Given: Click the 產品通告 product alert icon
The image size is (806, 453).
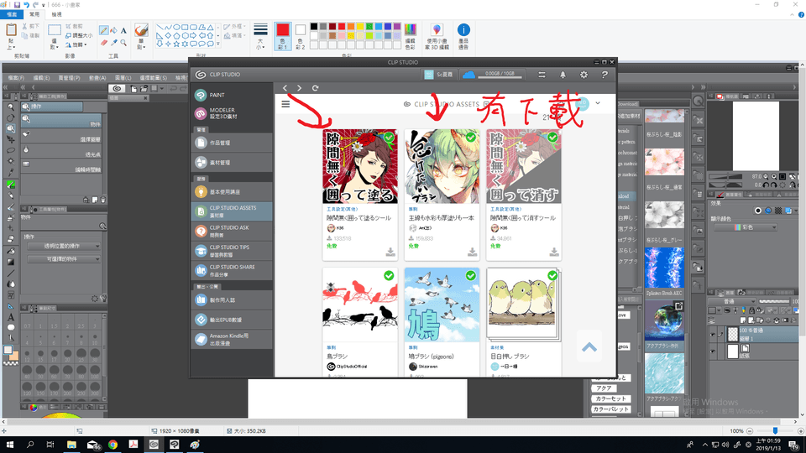Looking at the screenshot, I should coord(463,36).
